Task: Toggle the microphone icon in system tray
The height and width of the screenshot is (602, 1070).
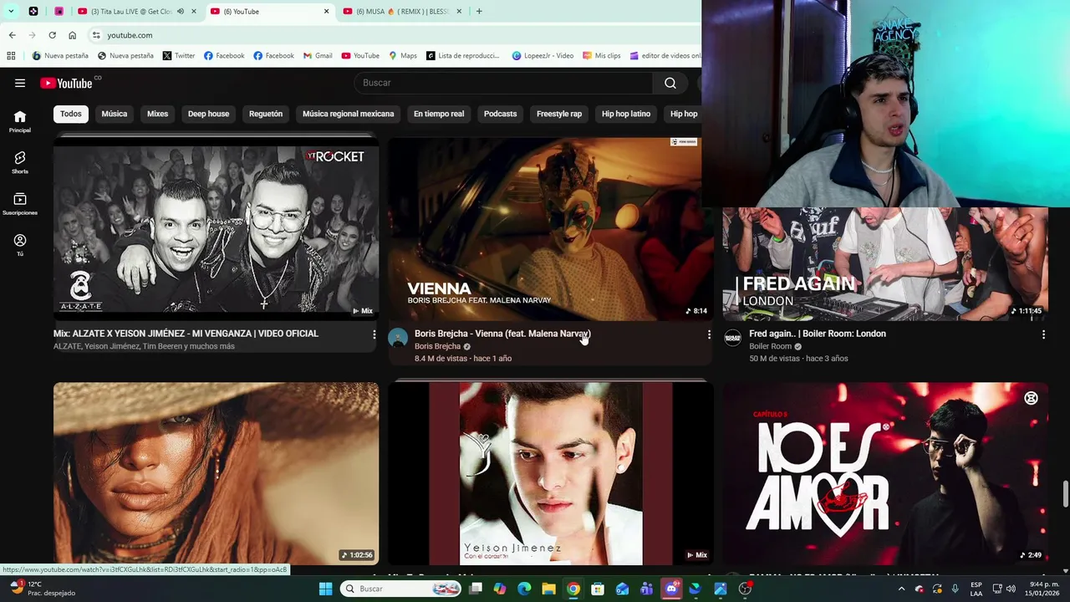Action: pyautogui.click(x=955, y=589)
